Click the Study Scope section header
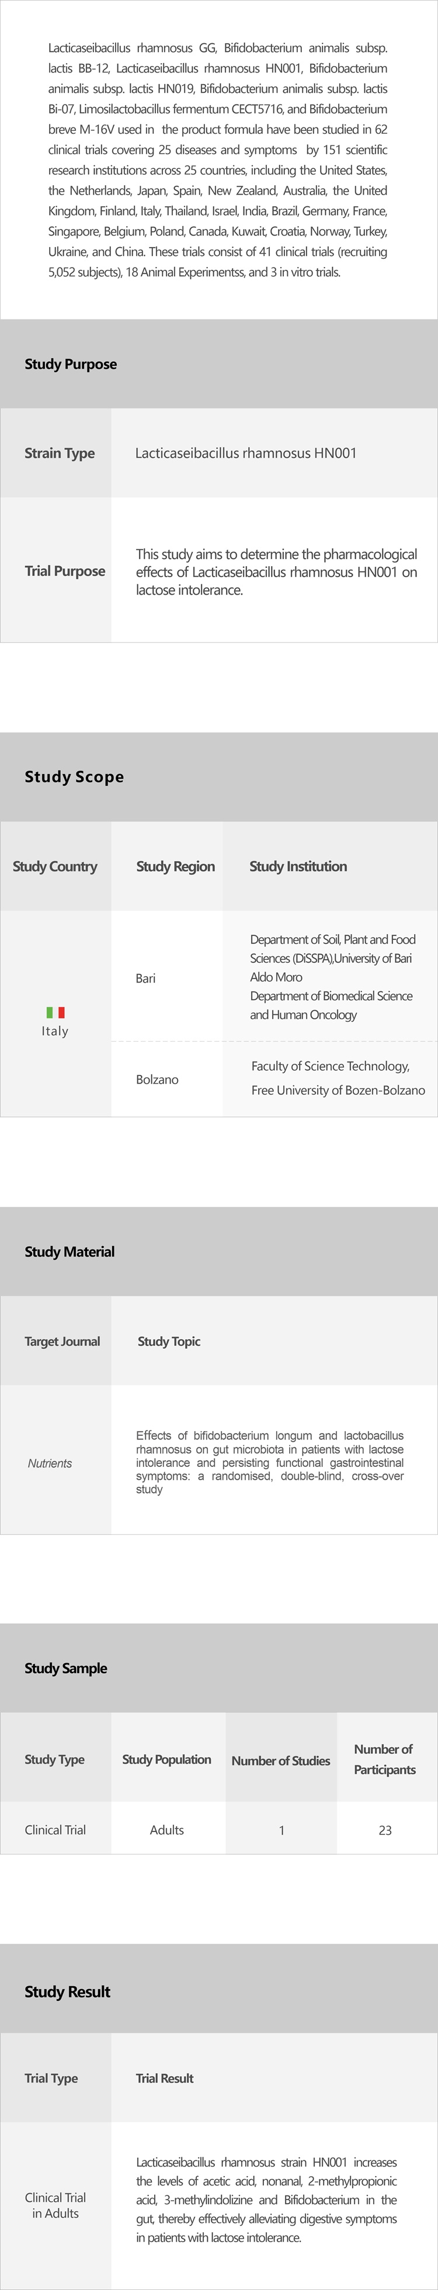The width and height of the screenshot is (438, 2290). 75,777
